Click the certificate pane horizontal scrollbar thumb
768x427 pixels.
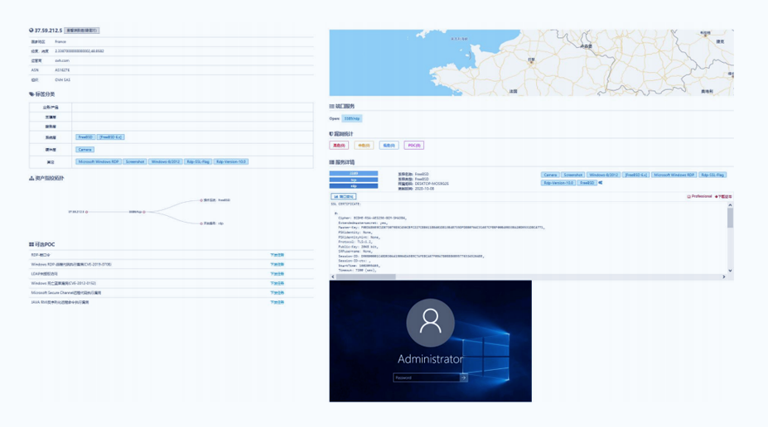366,277
